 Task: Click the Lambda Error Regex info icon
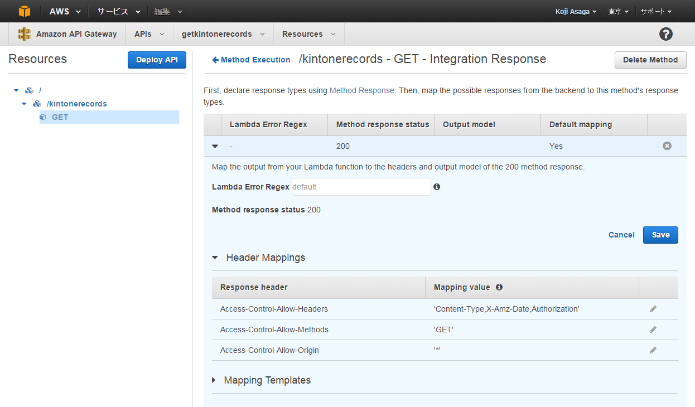tap(437, 186)
